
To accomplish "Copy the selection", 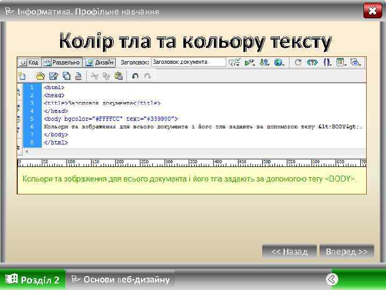I will coord(106,76).
